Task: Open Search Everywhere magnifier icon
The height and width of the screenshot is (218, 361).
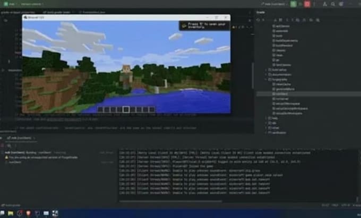Action: 333,4
